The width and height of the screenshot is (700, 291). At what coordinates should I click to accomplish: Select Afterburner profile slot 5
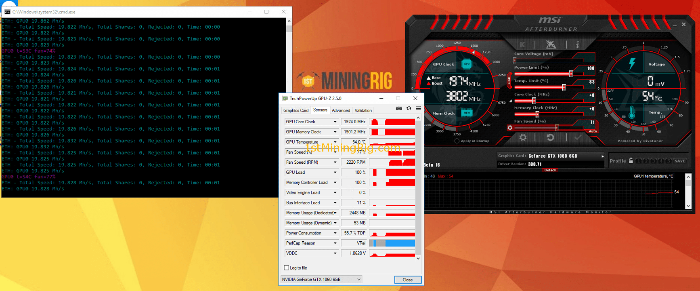(669, 161)
